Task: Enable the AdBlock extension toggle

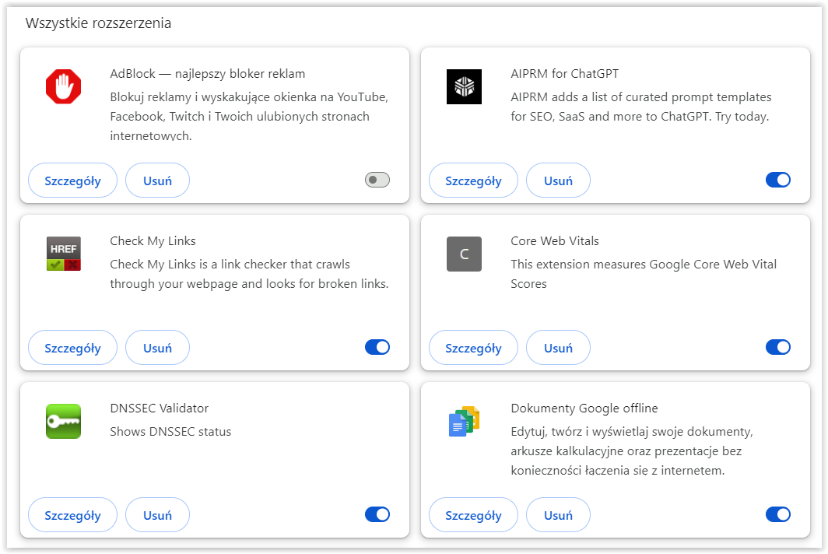Action: click(377, 180)
